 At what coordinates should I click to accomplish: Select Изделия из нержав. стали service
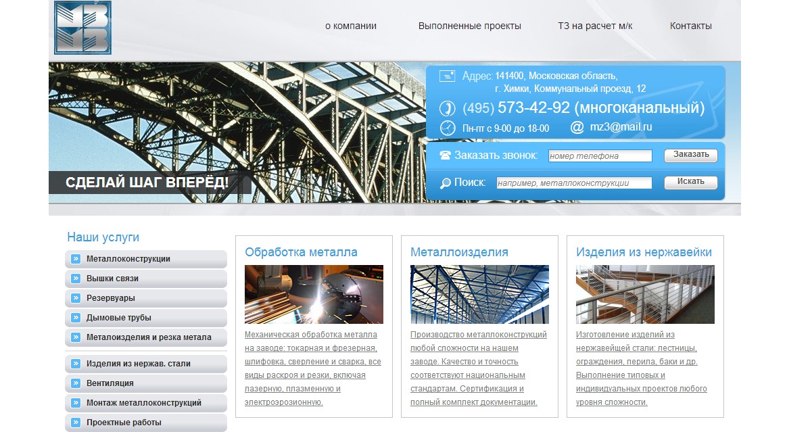pos(146,363)
